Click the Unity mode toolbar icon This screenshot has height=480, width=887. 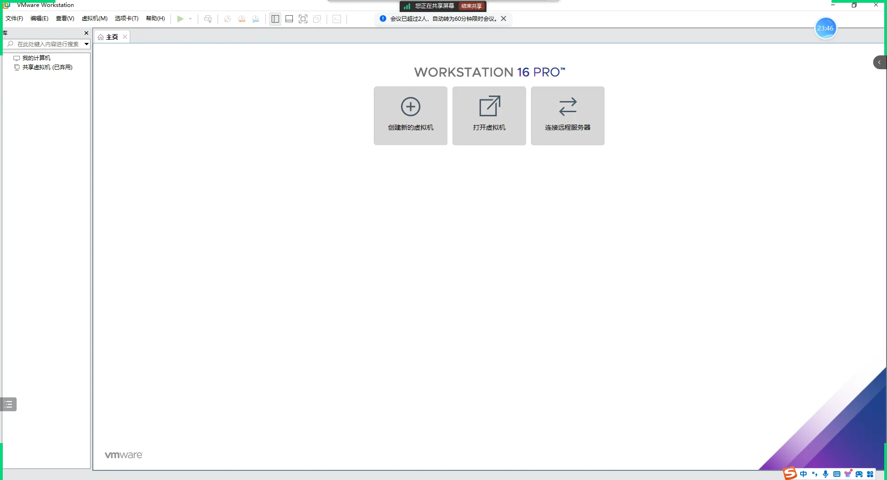[x=317, y=19]
